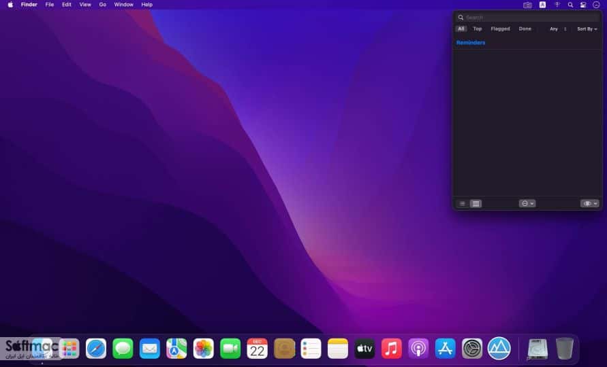607x367 pixels.
Task: Open Reminders app from the Dock
Action: [x=311, y=349]
